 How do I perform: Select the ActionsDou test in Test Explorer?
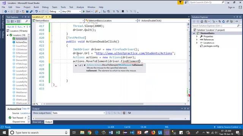coord(20,42)
